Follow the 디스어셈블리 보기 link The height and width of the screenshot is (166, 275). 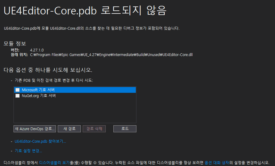click(x=54, y=163)
